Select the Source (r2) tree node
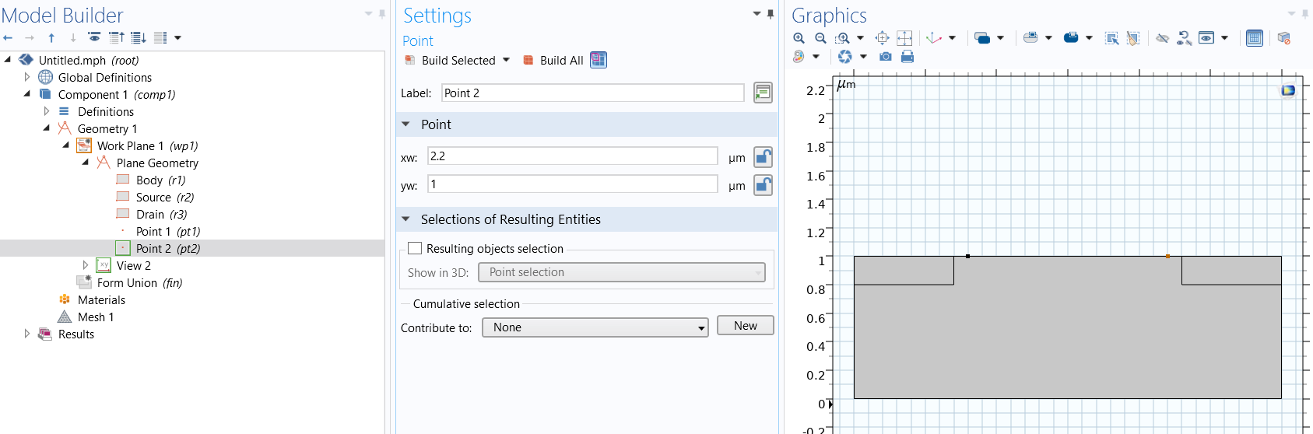Viewport: 1313px width, 434px height. tap(164, 198)
